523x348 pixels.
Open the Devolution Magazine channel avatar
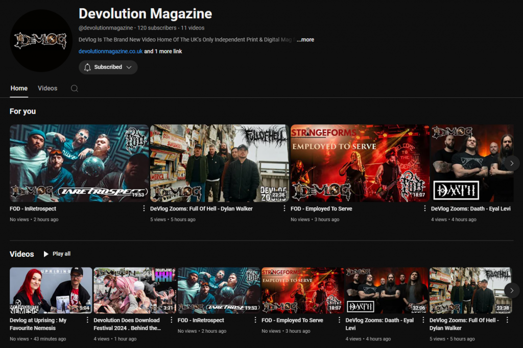(x=41, y=41)
